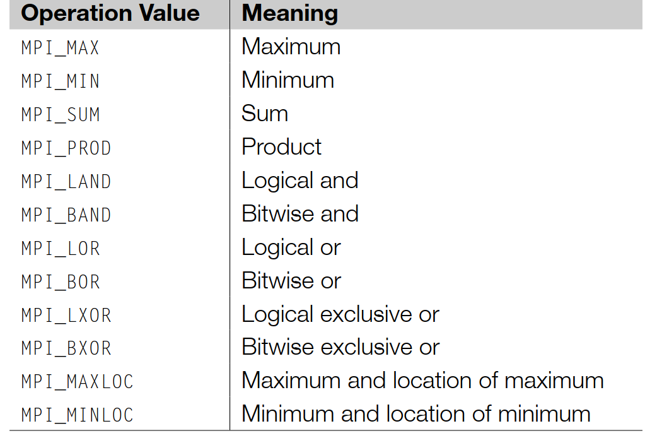The image size is (645, 438).
Task: Click the MPI_SUM table entry
Action: pos(61,115)
